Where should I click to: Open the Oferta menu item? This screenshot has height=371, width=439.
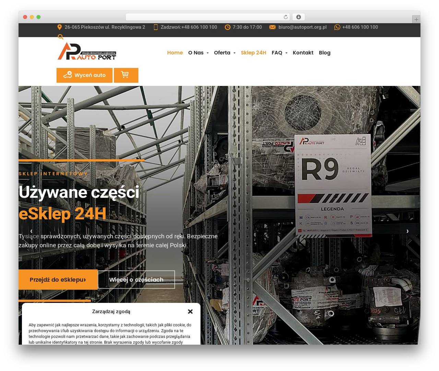222,53
